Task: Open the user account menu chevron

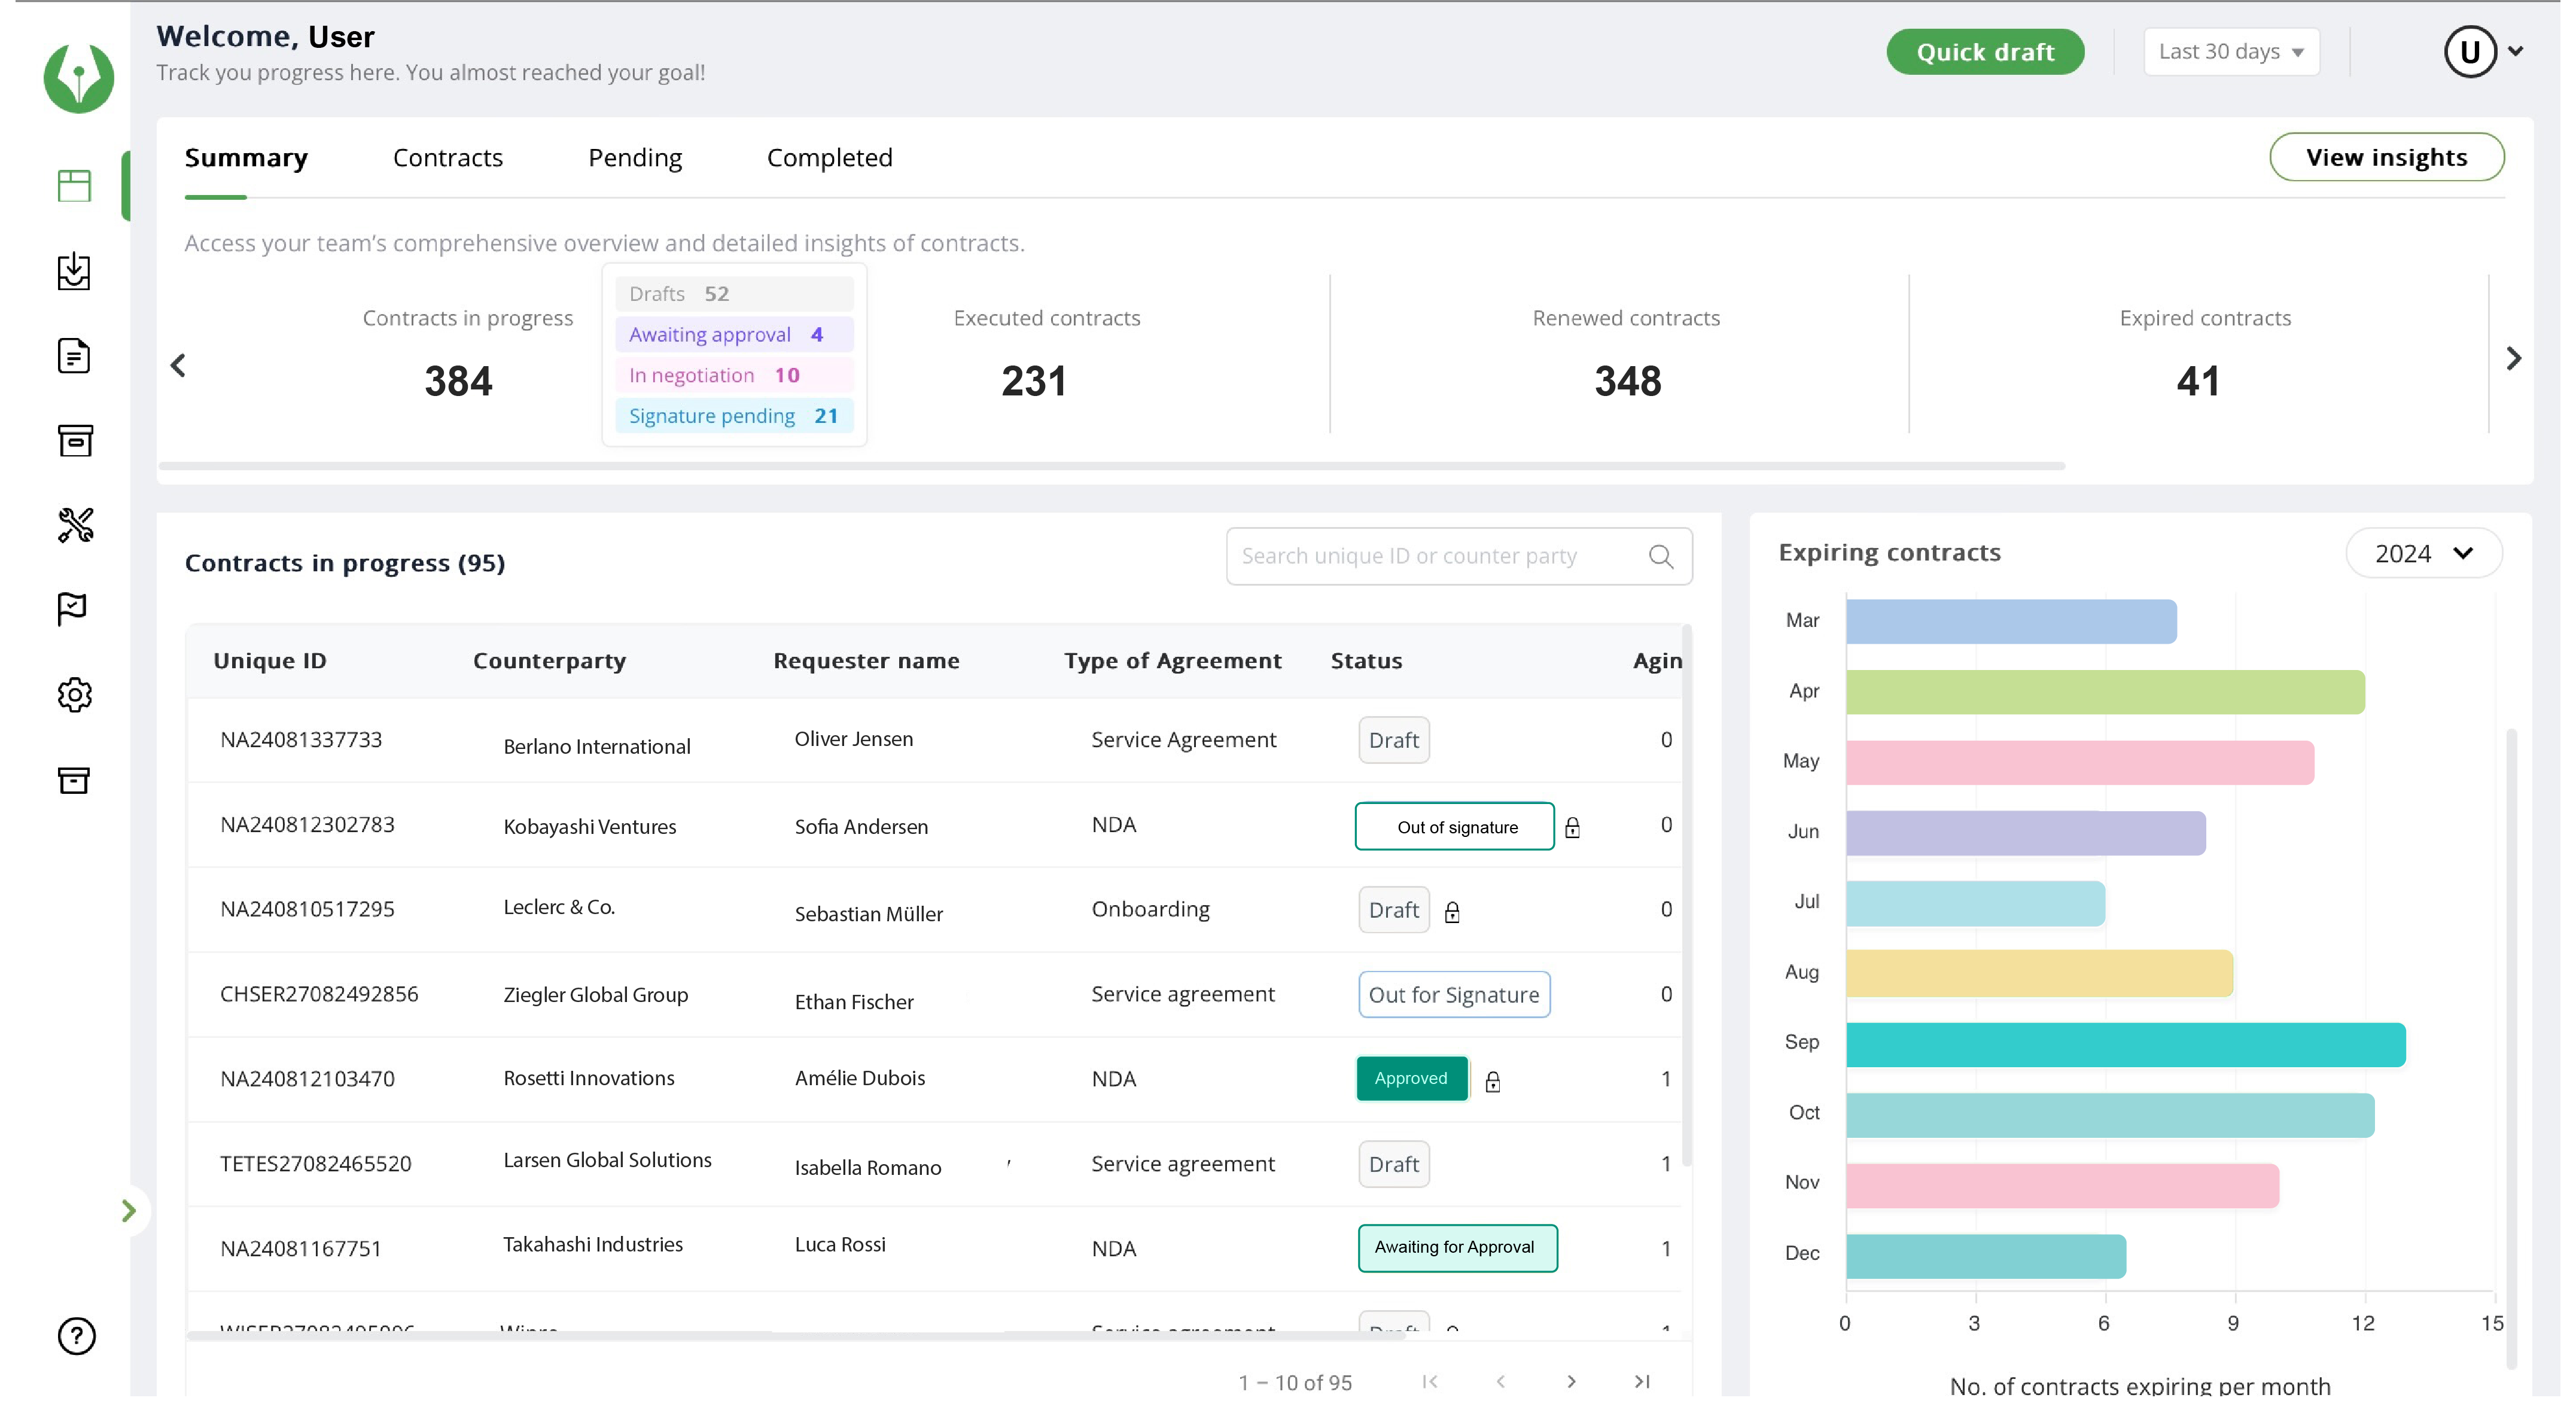Action: tap(2515, 51)
